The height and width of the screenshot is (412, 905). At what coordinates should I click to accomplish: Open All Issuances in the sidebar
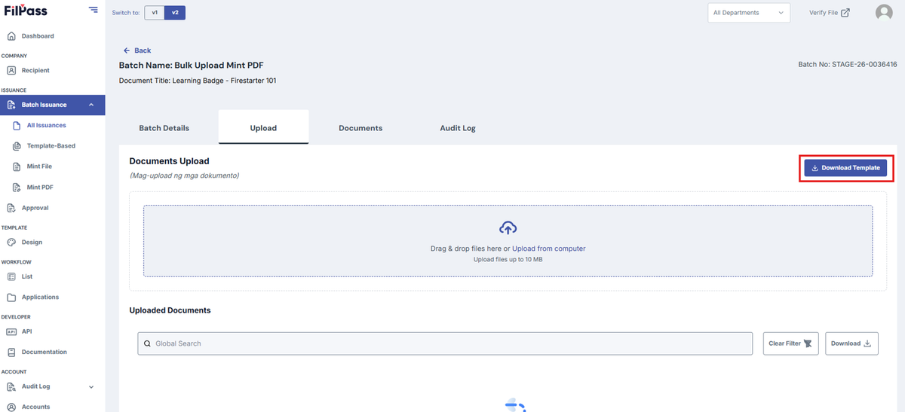point(46,125)
